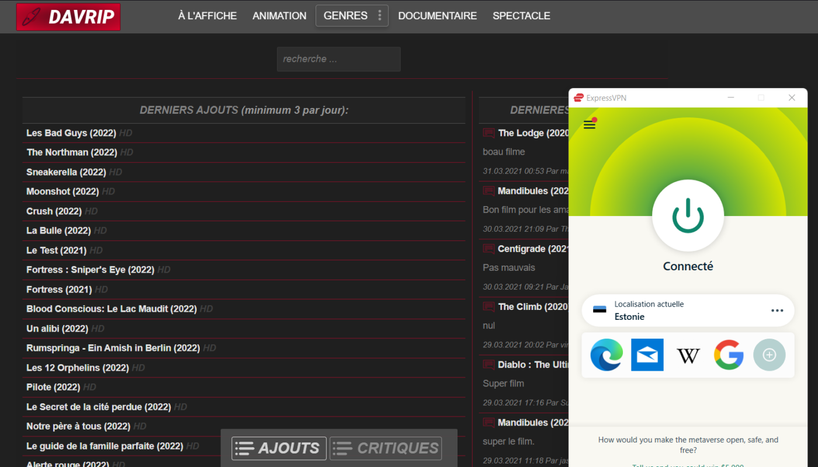This screenshot has height=467, width=818.
Task: Open Sneakerella (2022) link
Action: (x=66, y=172)
